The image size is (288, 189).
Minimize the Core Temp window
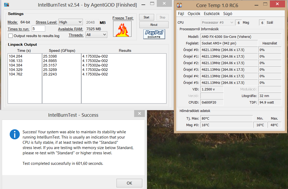(256, 5)
